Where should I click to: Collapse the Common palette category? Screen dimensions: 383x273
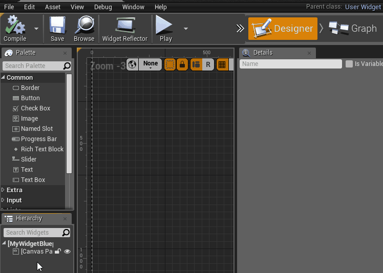coord(4,78)
